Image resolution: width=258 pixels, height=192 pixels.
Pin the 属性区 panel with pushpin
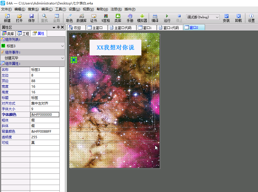(58, 27)
